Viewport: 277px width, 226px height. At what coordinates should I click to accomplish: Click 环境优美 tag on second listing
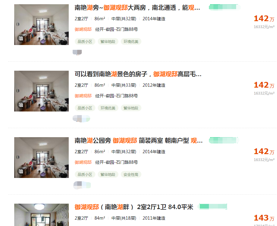(x=108, y=108)
